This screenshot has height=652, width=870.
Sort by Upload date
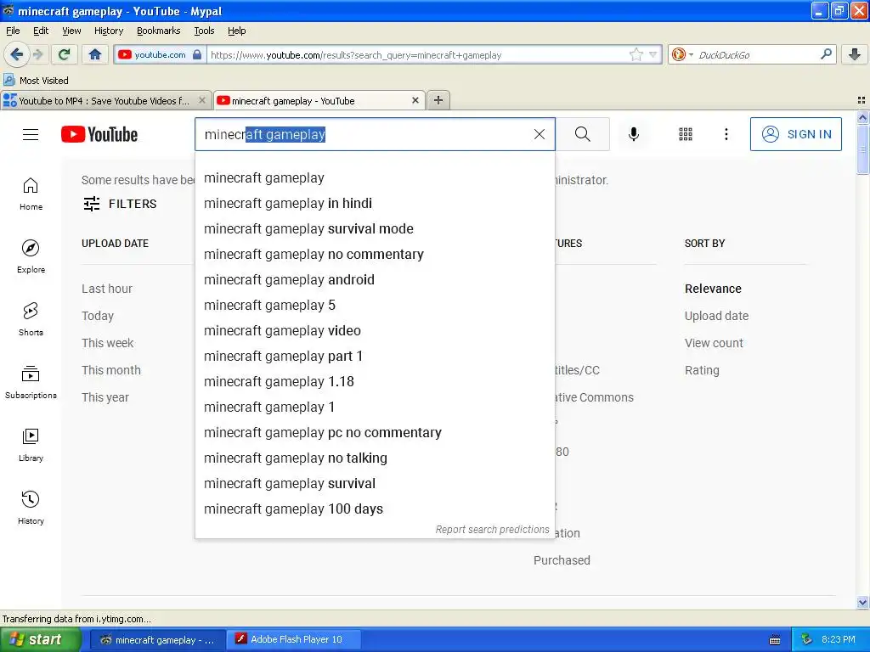716,316
